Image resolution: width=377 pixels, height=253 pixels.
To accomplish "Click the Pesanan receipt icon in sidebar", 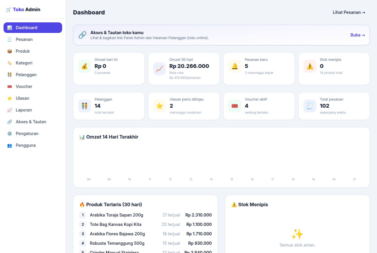I will click(x=10, y=39).
